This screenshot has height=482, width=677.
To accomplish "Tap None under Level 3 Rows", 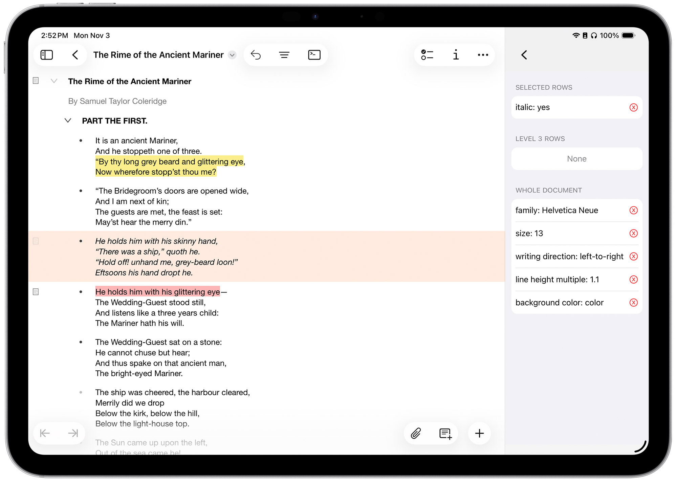I will tap(576, 159).
